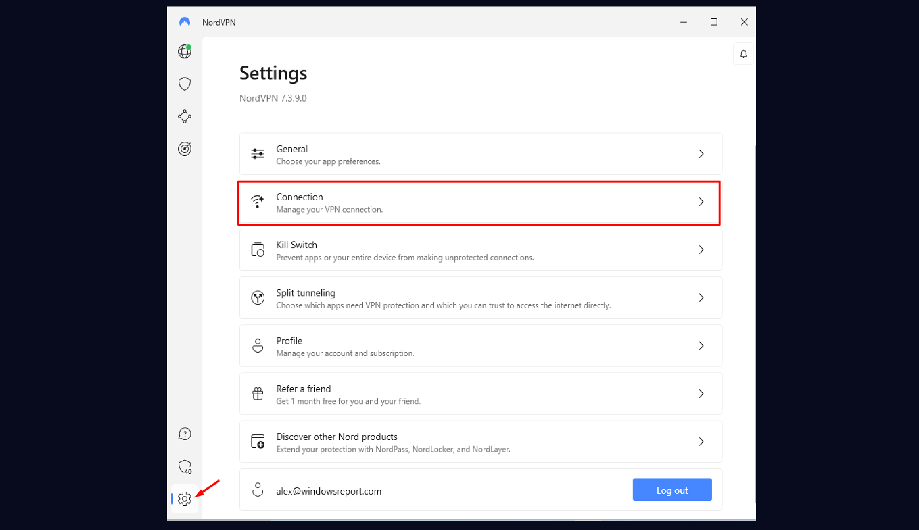
Task: Open the Split tunneling title
Action: point(306,293)
